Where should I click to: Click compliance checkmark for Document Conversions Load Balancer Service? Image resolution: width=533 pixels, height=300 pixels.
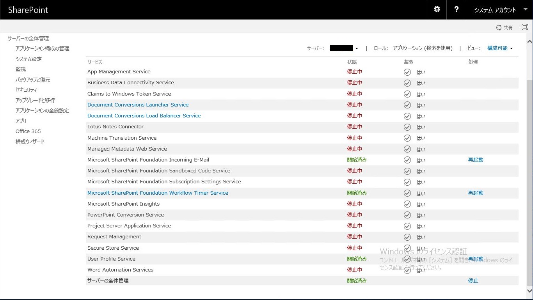(x=407, y=116)
